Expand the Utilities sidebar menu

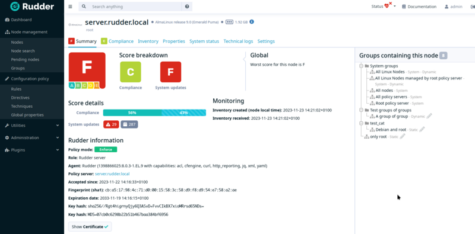(x=32, y=126)
